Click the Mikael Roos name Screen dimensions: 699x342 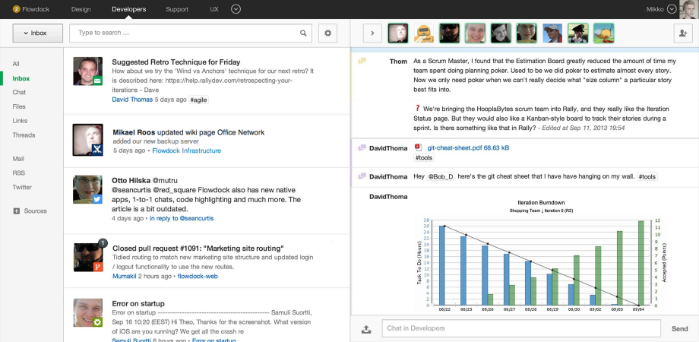coord(134,132)
